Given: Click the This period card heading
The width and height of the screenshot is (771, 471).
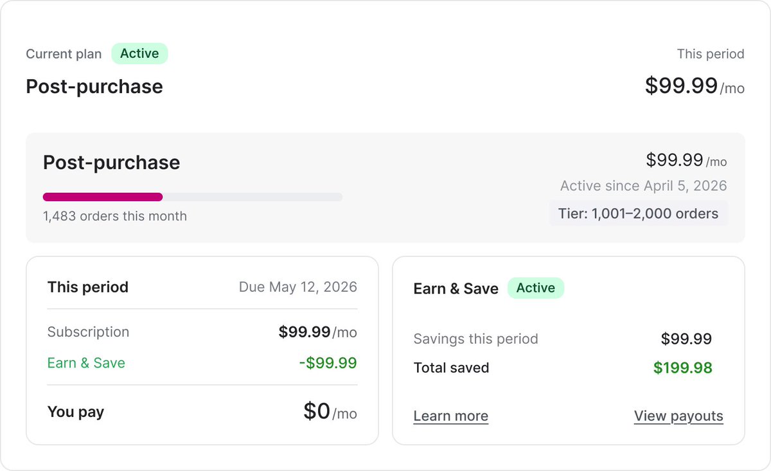Looking at the screenshot, I should [x=88, y=287].
